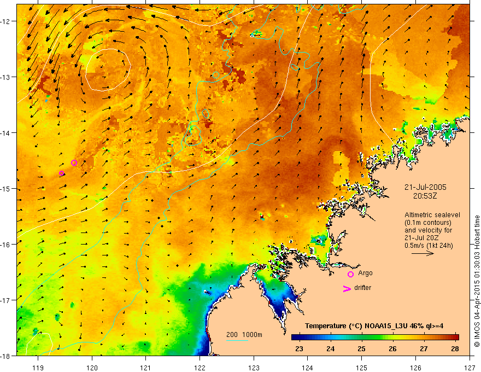Click the '(0.1m contours)' text line

(x=428, y=223)
